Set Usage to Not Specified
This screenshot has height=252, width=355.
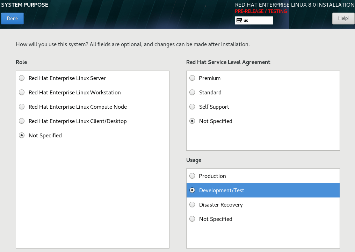192,219
